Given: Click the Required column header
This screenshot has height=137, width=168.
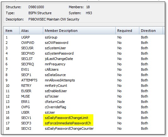Looking at the screenshot, I should tap(127, 31).
